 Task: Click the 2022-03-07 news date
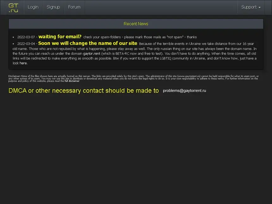(x=26, y=37)
